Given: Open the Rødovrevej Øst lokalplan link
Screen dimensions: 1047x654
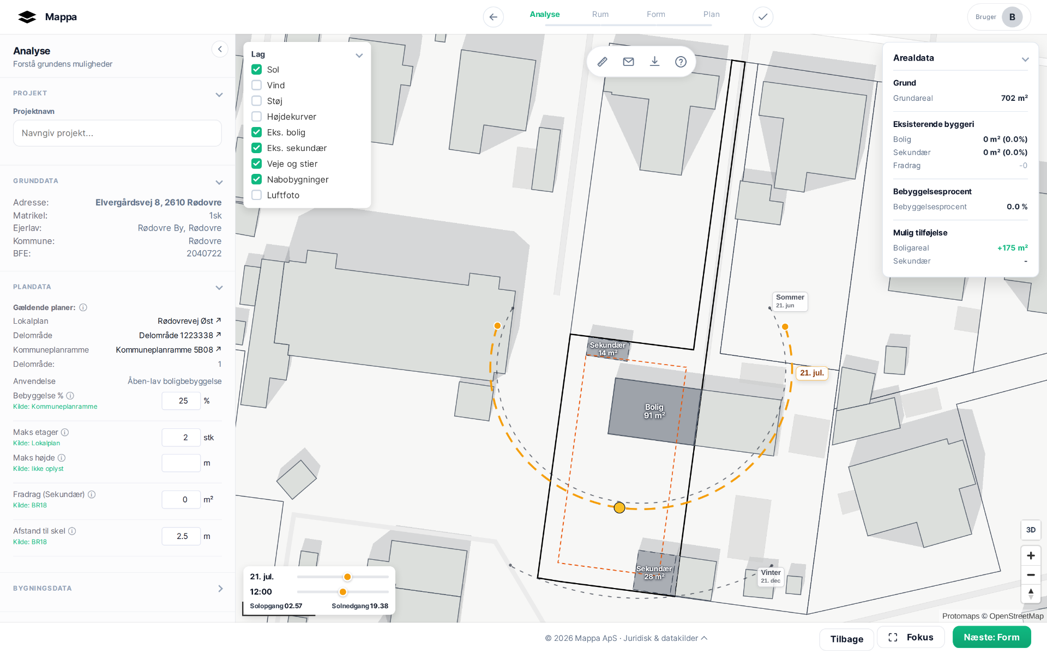Looking at the screenshot, I should pyautogui.click(x=189, y=321).
